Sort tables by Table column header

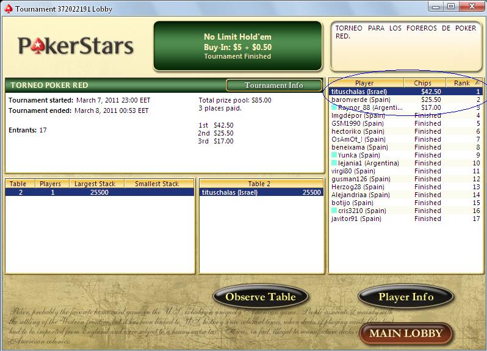point(20,184)
